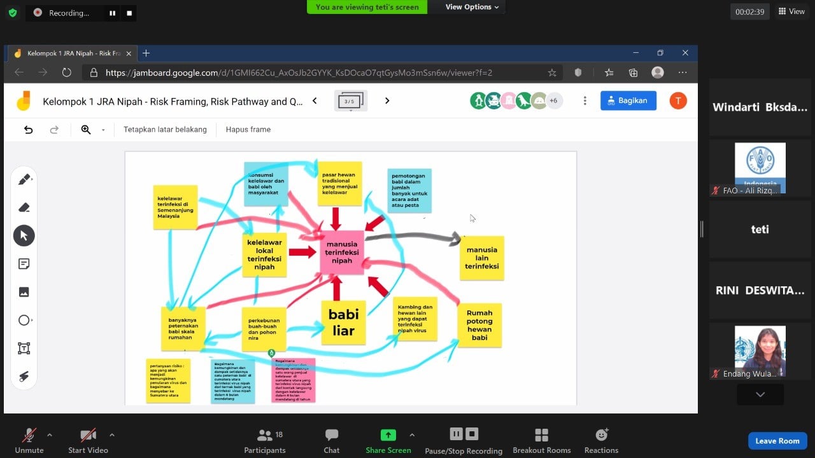Open the Chat panel
Image resolution: width=815 pixels, height=458 pixels.
tap(331, 440)
